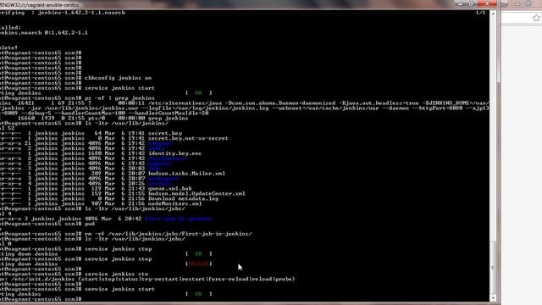The image size is (542, 305).
Task: Click the MINGW32 terminal title bar text
Action: pos(39,4)
